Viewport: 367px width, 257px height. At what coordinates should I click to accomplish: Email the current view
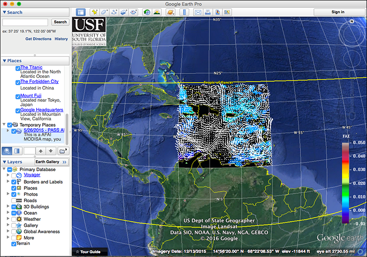198,12
